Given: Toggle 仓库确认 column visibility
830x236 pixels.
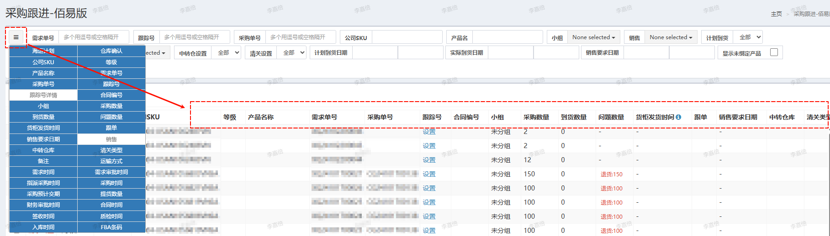Looking at the screenshot, I should (111, 51).
